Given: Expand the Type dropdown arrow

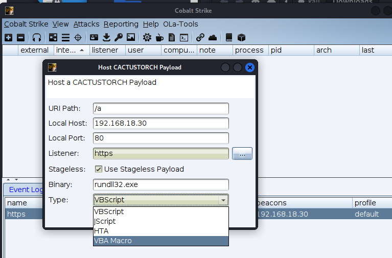Looking at the screenshot, I should click(x=223, y=200).
